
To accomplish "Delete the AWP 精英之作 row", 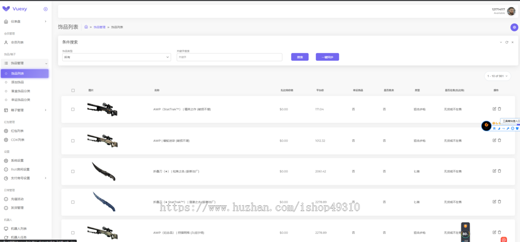I will coord(499,109).
